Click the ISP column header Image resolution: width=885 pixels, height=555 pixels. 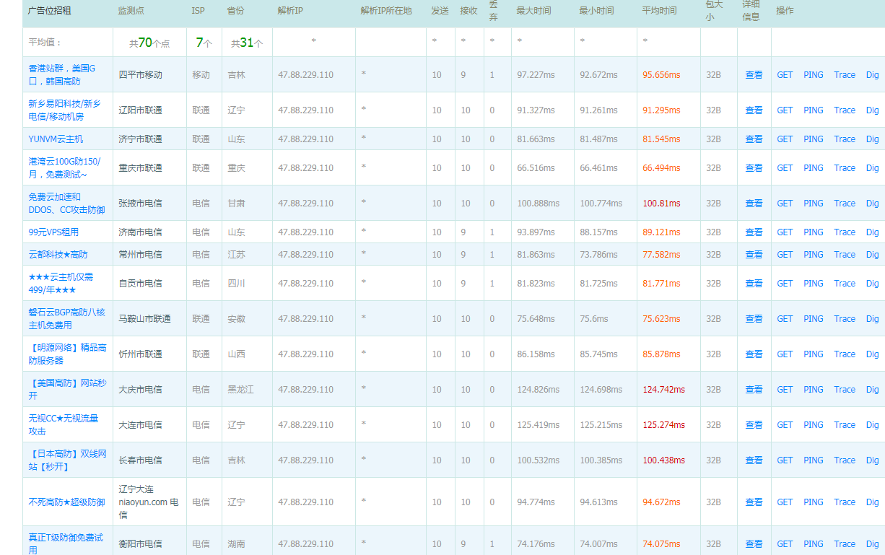tap(198, 11)
